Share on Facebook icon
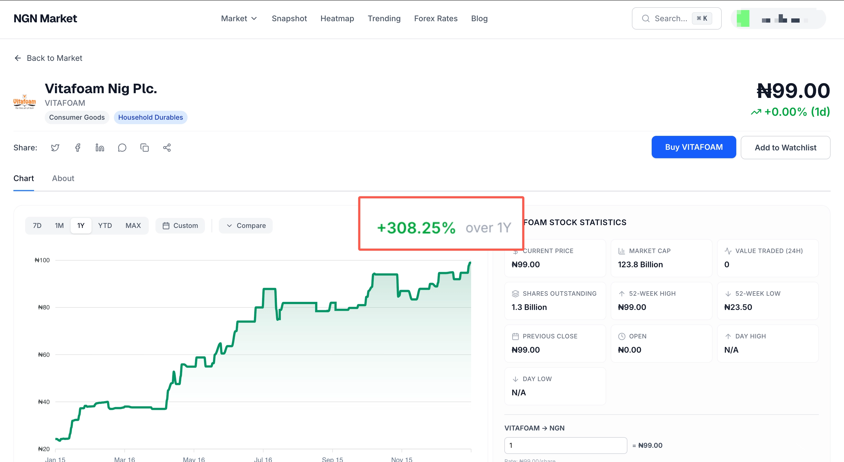This screenshot has width=844, height=462. tap(78, 148)
